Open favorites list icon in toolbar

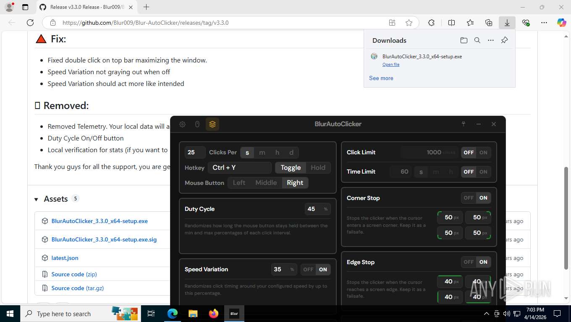[x=470, y=23]
